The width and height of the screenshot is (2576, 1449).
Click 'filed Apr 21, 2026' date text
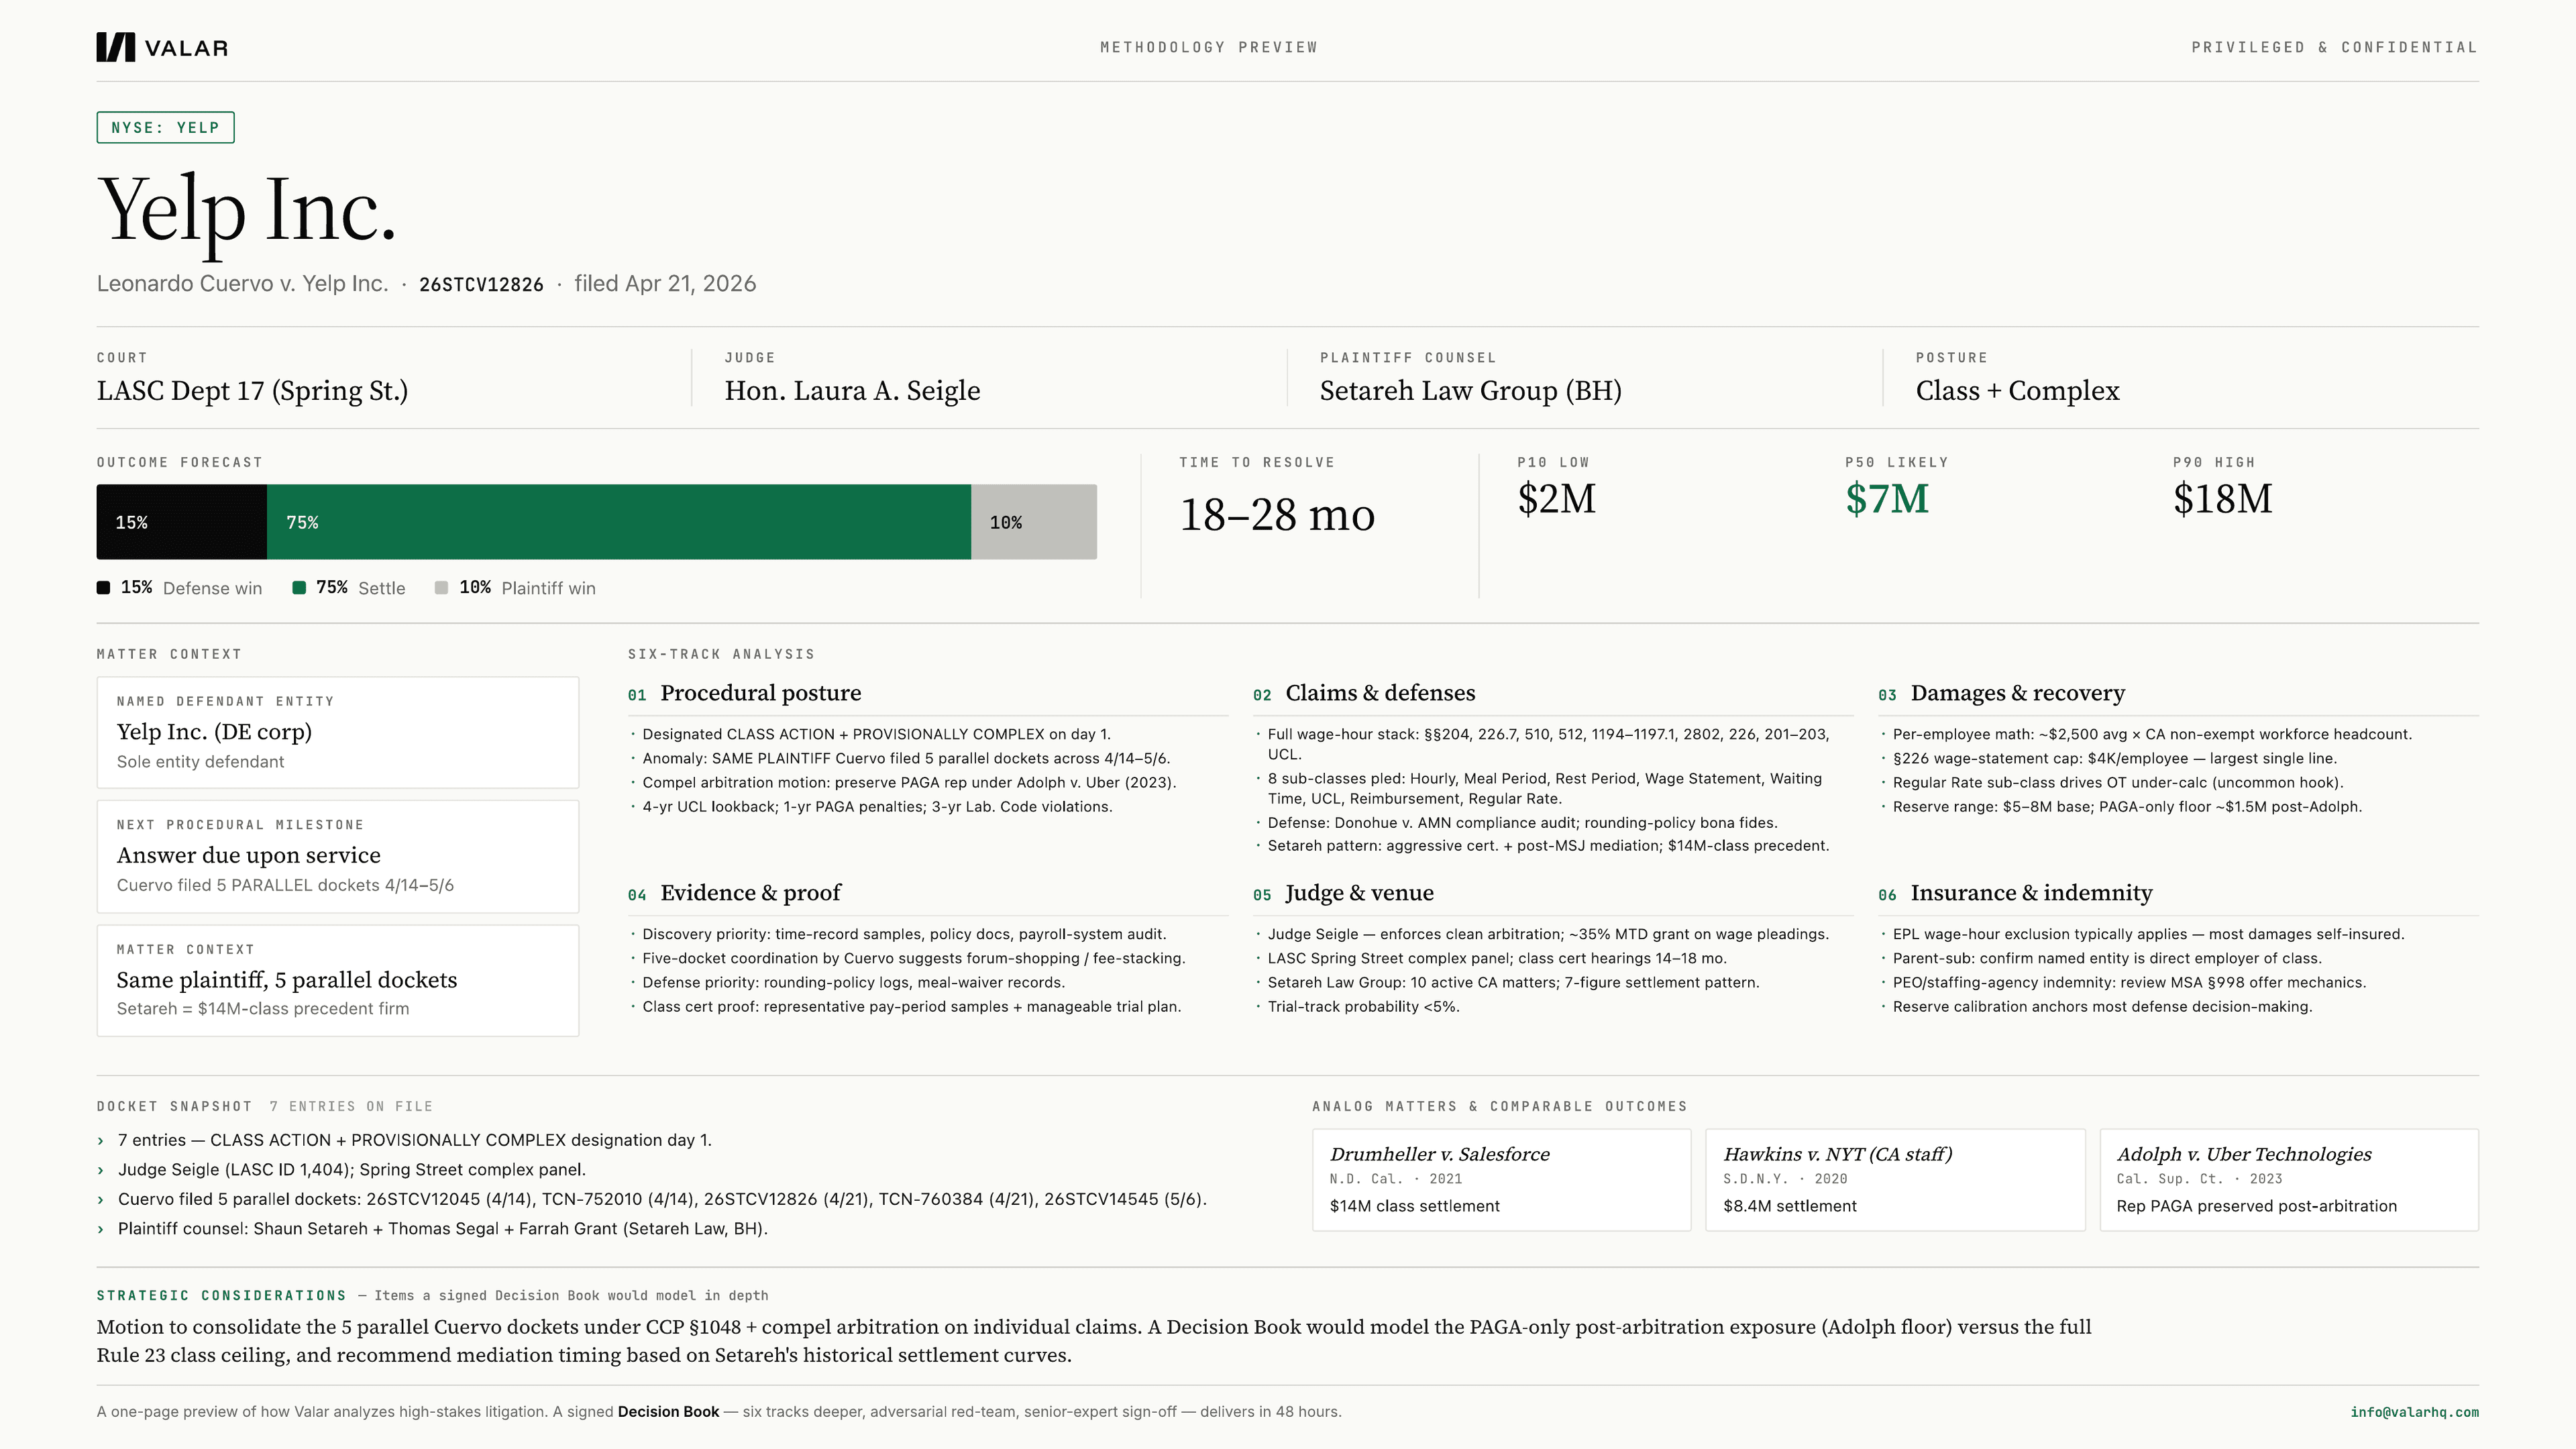665,283
